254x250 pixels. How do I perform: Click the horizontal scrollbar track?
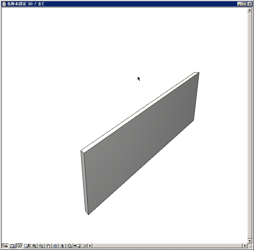click(x=167, y=246)
